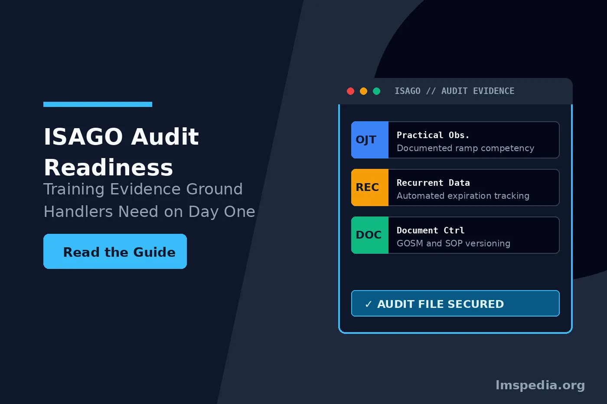Click the AUDIT FILE SECURED banner
The width and height of the screenshot is (607, 404).
(x=455, y=304)
